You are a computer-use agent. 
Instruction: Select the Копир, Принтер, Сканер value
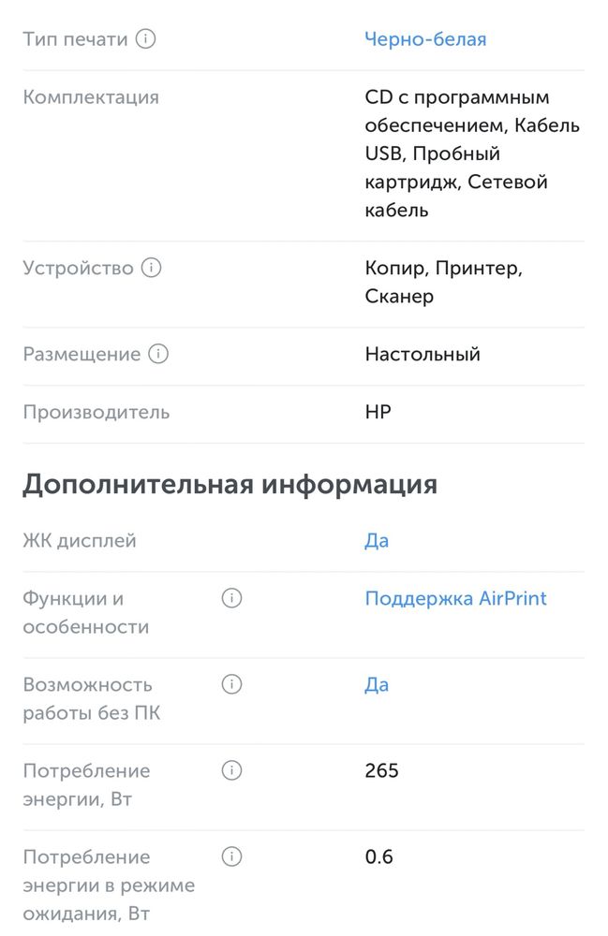(x=444, y=282)
